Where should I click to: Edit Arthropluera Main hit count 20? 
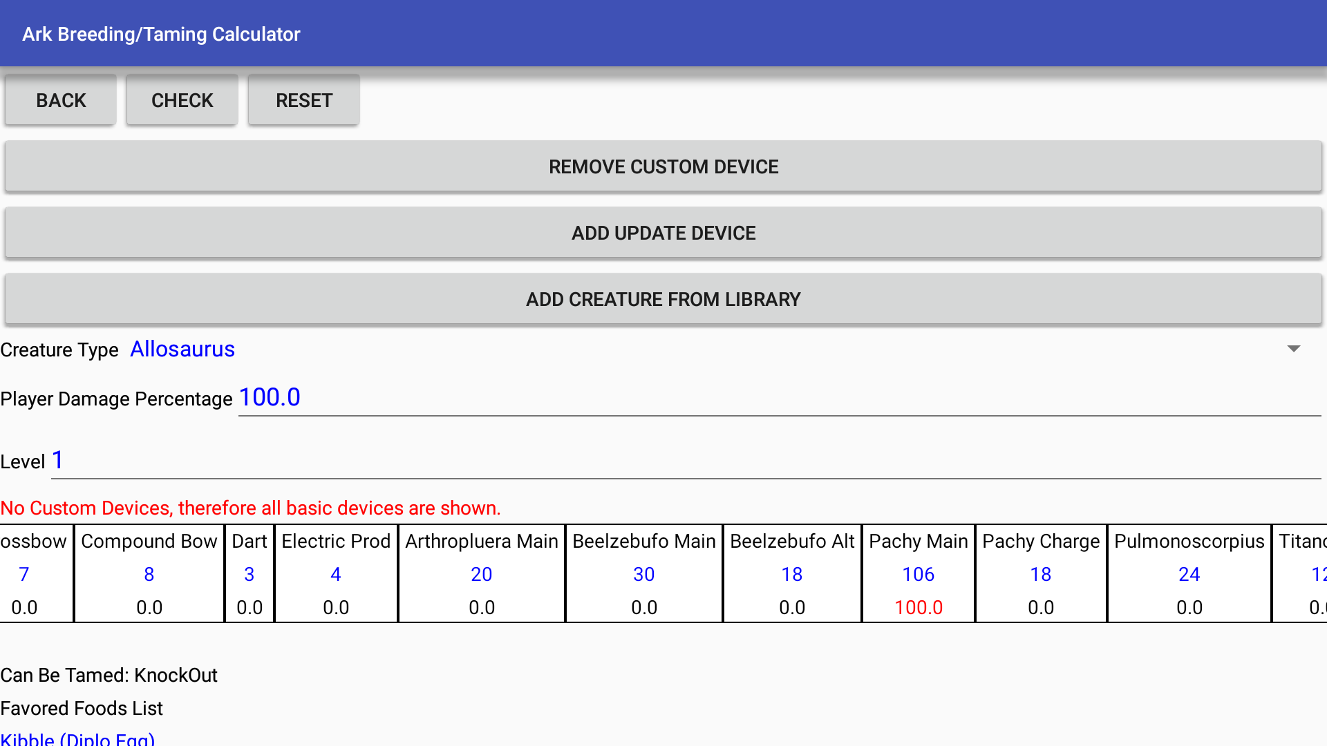point(482,574)
